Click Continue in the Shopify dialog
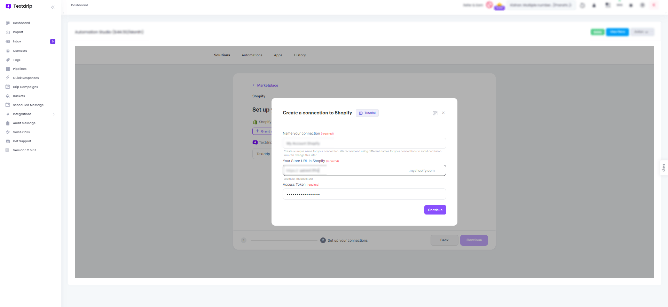The height and width of the screenshot is (307, 668). 435,210
